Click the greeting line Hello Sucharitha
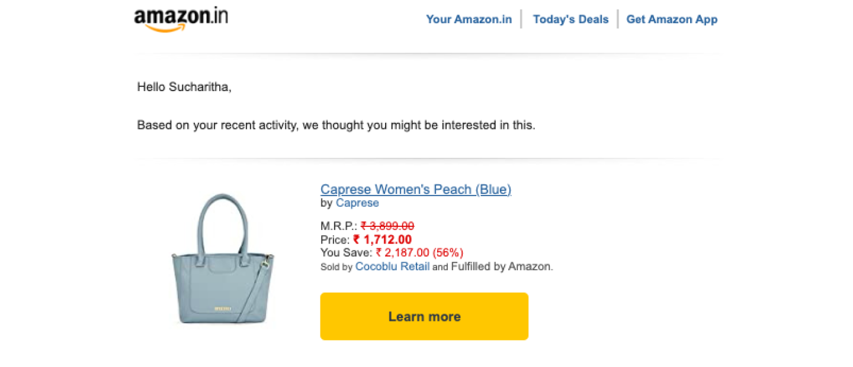The width and height of the screenshot is (853, 367). pyautogui.click(x=184, y=87)
